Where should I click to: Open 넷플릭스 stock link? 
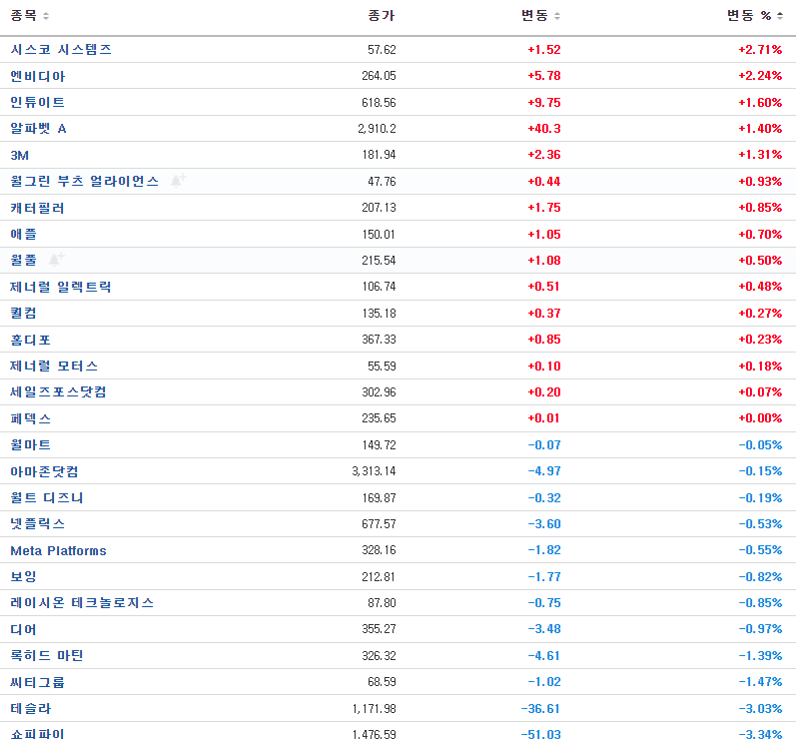click(38, 524)
